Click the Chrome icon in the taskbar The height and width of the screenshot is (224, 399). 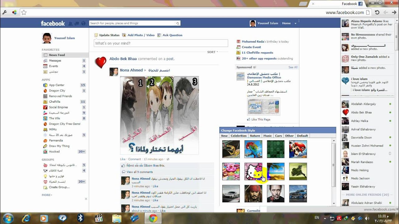[153, 218]
